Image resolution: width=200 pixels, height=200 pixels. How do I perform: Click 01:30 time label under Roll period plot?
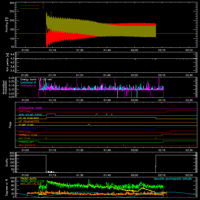[x=80, y=75]
